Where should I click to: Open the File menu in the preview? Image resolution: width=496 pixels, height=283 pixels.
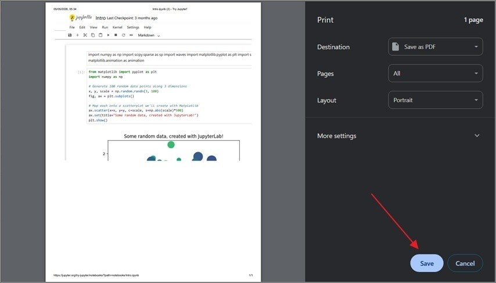click(72, 27)
